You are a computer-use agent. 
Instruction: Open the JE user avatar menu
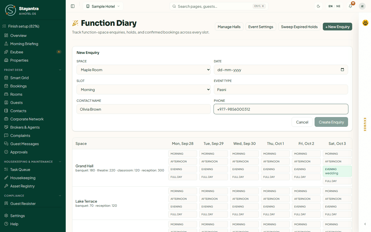[x=362, y=6]
